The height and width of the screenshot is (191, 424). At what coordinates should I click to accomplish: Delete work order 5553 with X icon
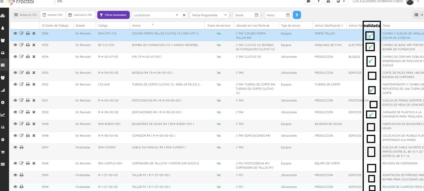[x=34, y=73]
